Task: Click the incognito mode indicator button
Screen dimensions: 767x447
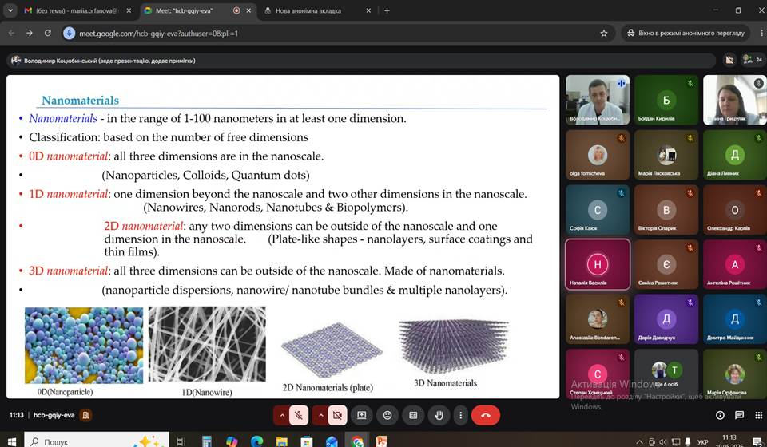Action: pos(686,34)
